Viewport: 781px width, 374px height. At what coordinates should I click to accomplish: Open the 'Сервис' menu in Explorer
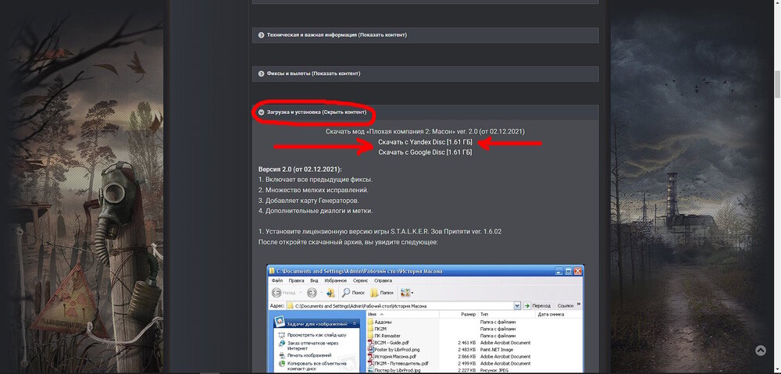pos(360,280)
